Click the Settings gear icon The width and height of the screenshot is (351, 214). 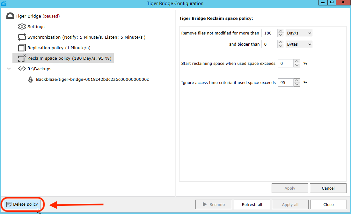[x=22, y=27]
